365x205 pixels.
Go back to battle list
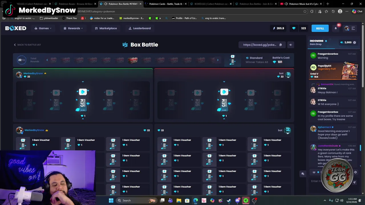[27, 45]
